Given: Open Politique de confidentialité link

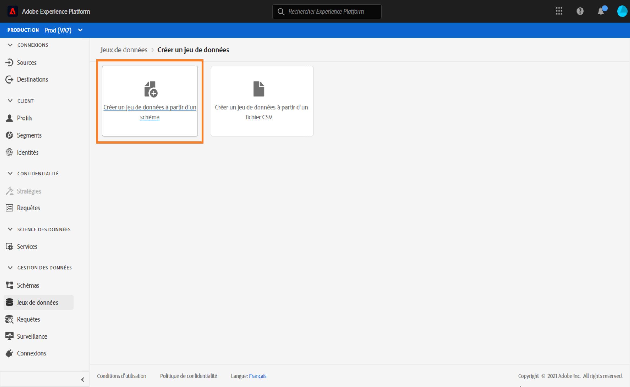Looking at the screenshot, I should click(x=188, y=376).
